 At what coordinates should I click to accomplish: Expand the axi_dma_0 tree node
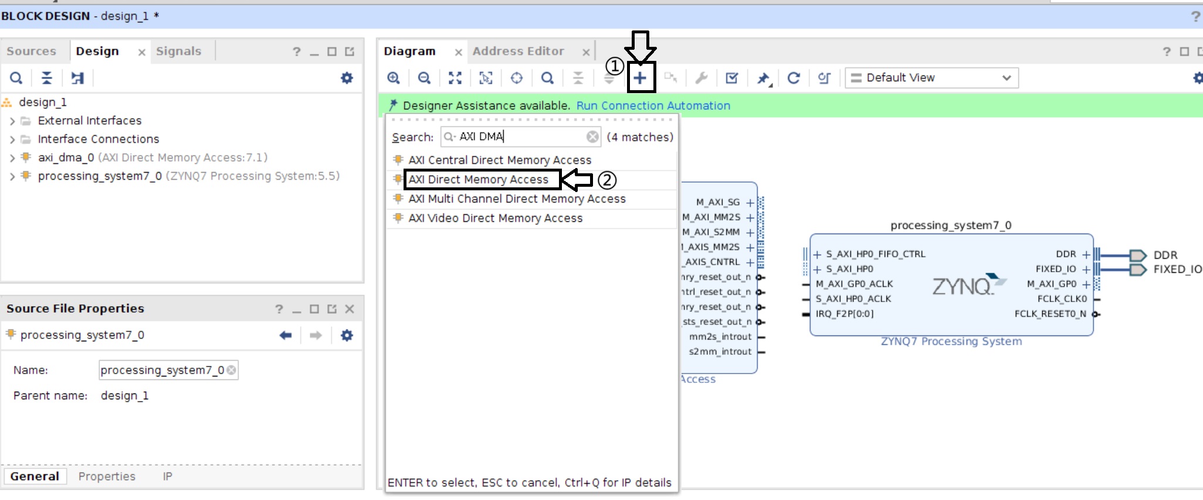point(12,158)
